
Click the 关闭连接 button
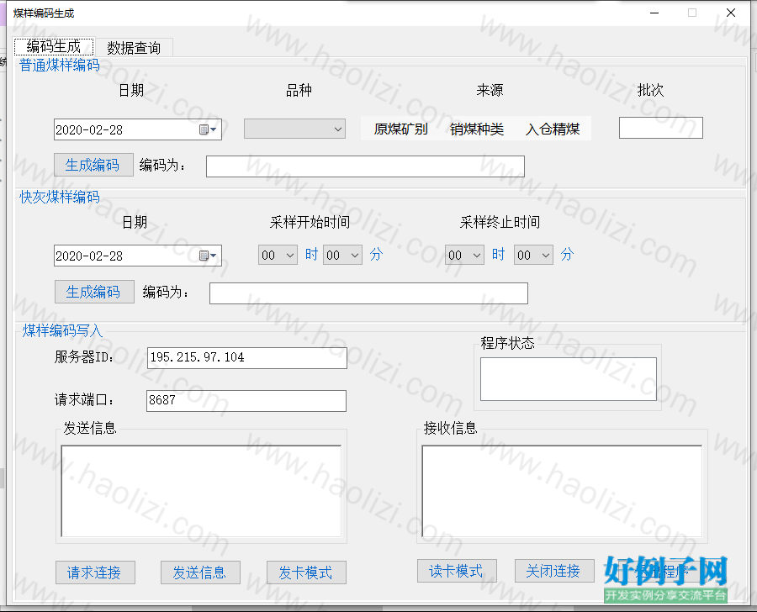pos(554,571)
